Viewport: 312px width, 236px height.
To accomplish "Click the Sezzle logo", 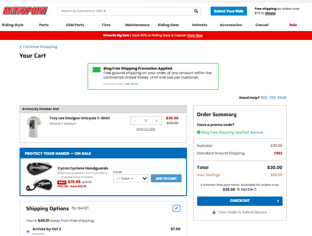I will [x=245, y=189].
